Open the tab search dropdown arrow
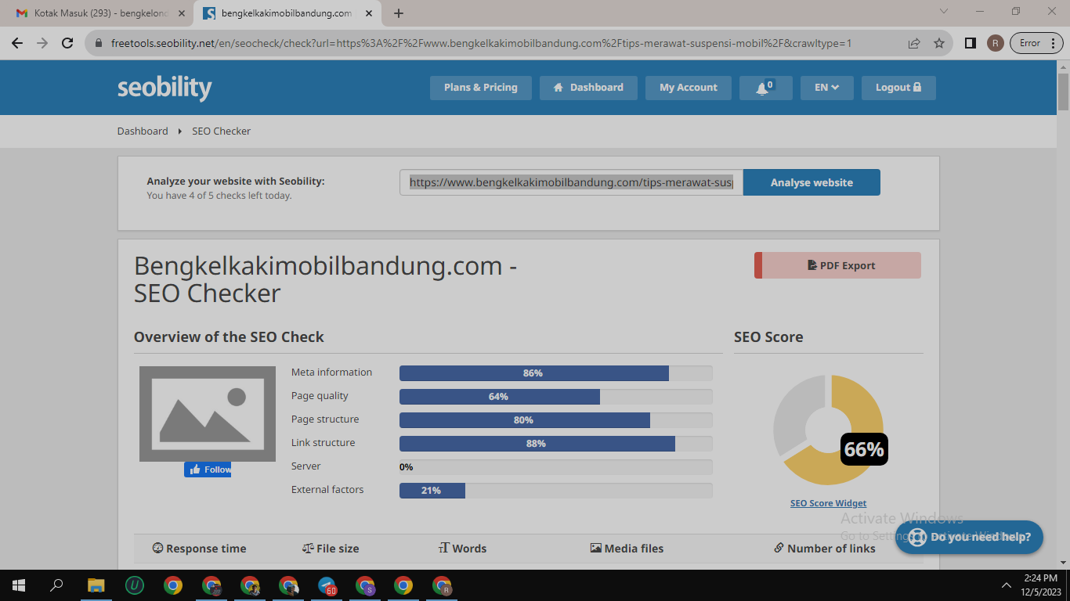The height and width of the screenshot is (601, 1070). (943, 12)
